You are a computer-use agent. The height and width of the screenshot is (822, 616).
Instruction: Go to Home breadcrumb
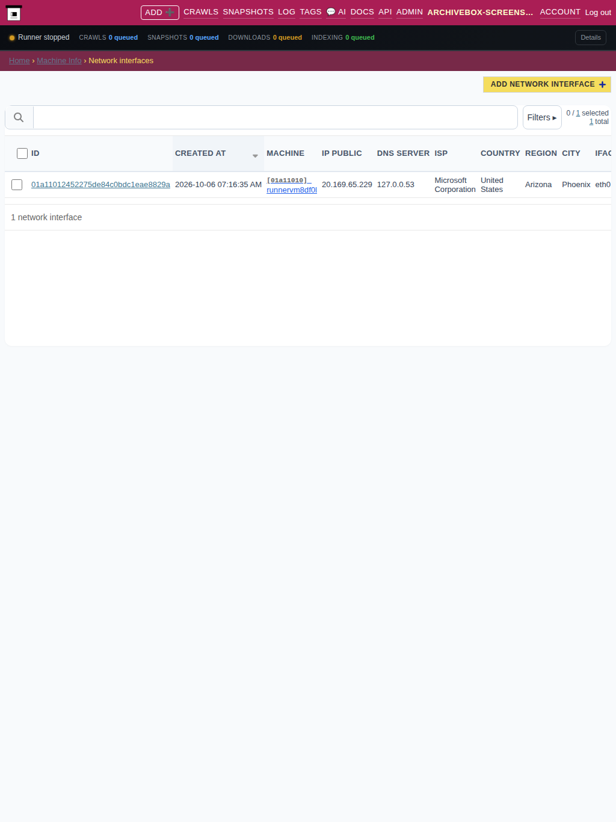point(19,61)
